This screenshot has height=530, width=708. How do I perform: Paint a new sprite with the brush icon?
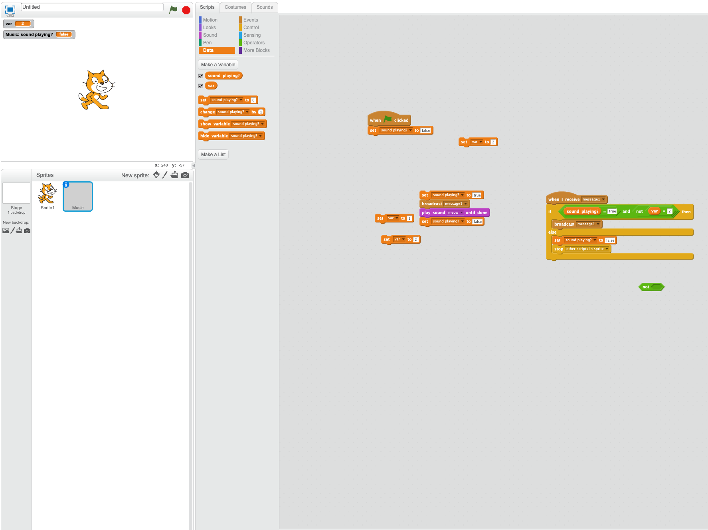[165, 175]
